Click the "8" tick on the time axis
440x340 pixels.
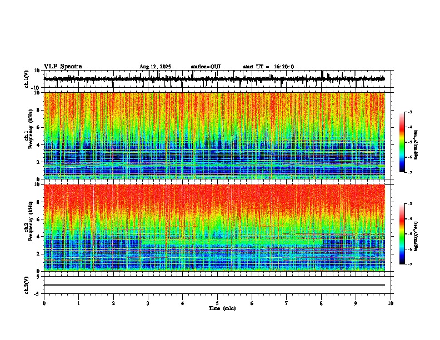point(321,303)
